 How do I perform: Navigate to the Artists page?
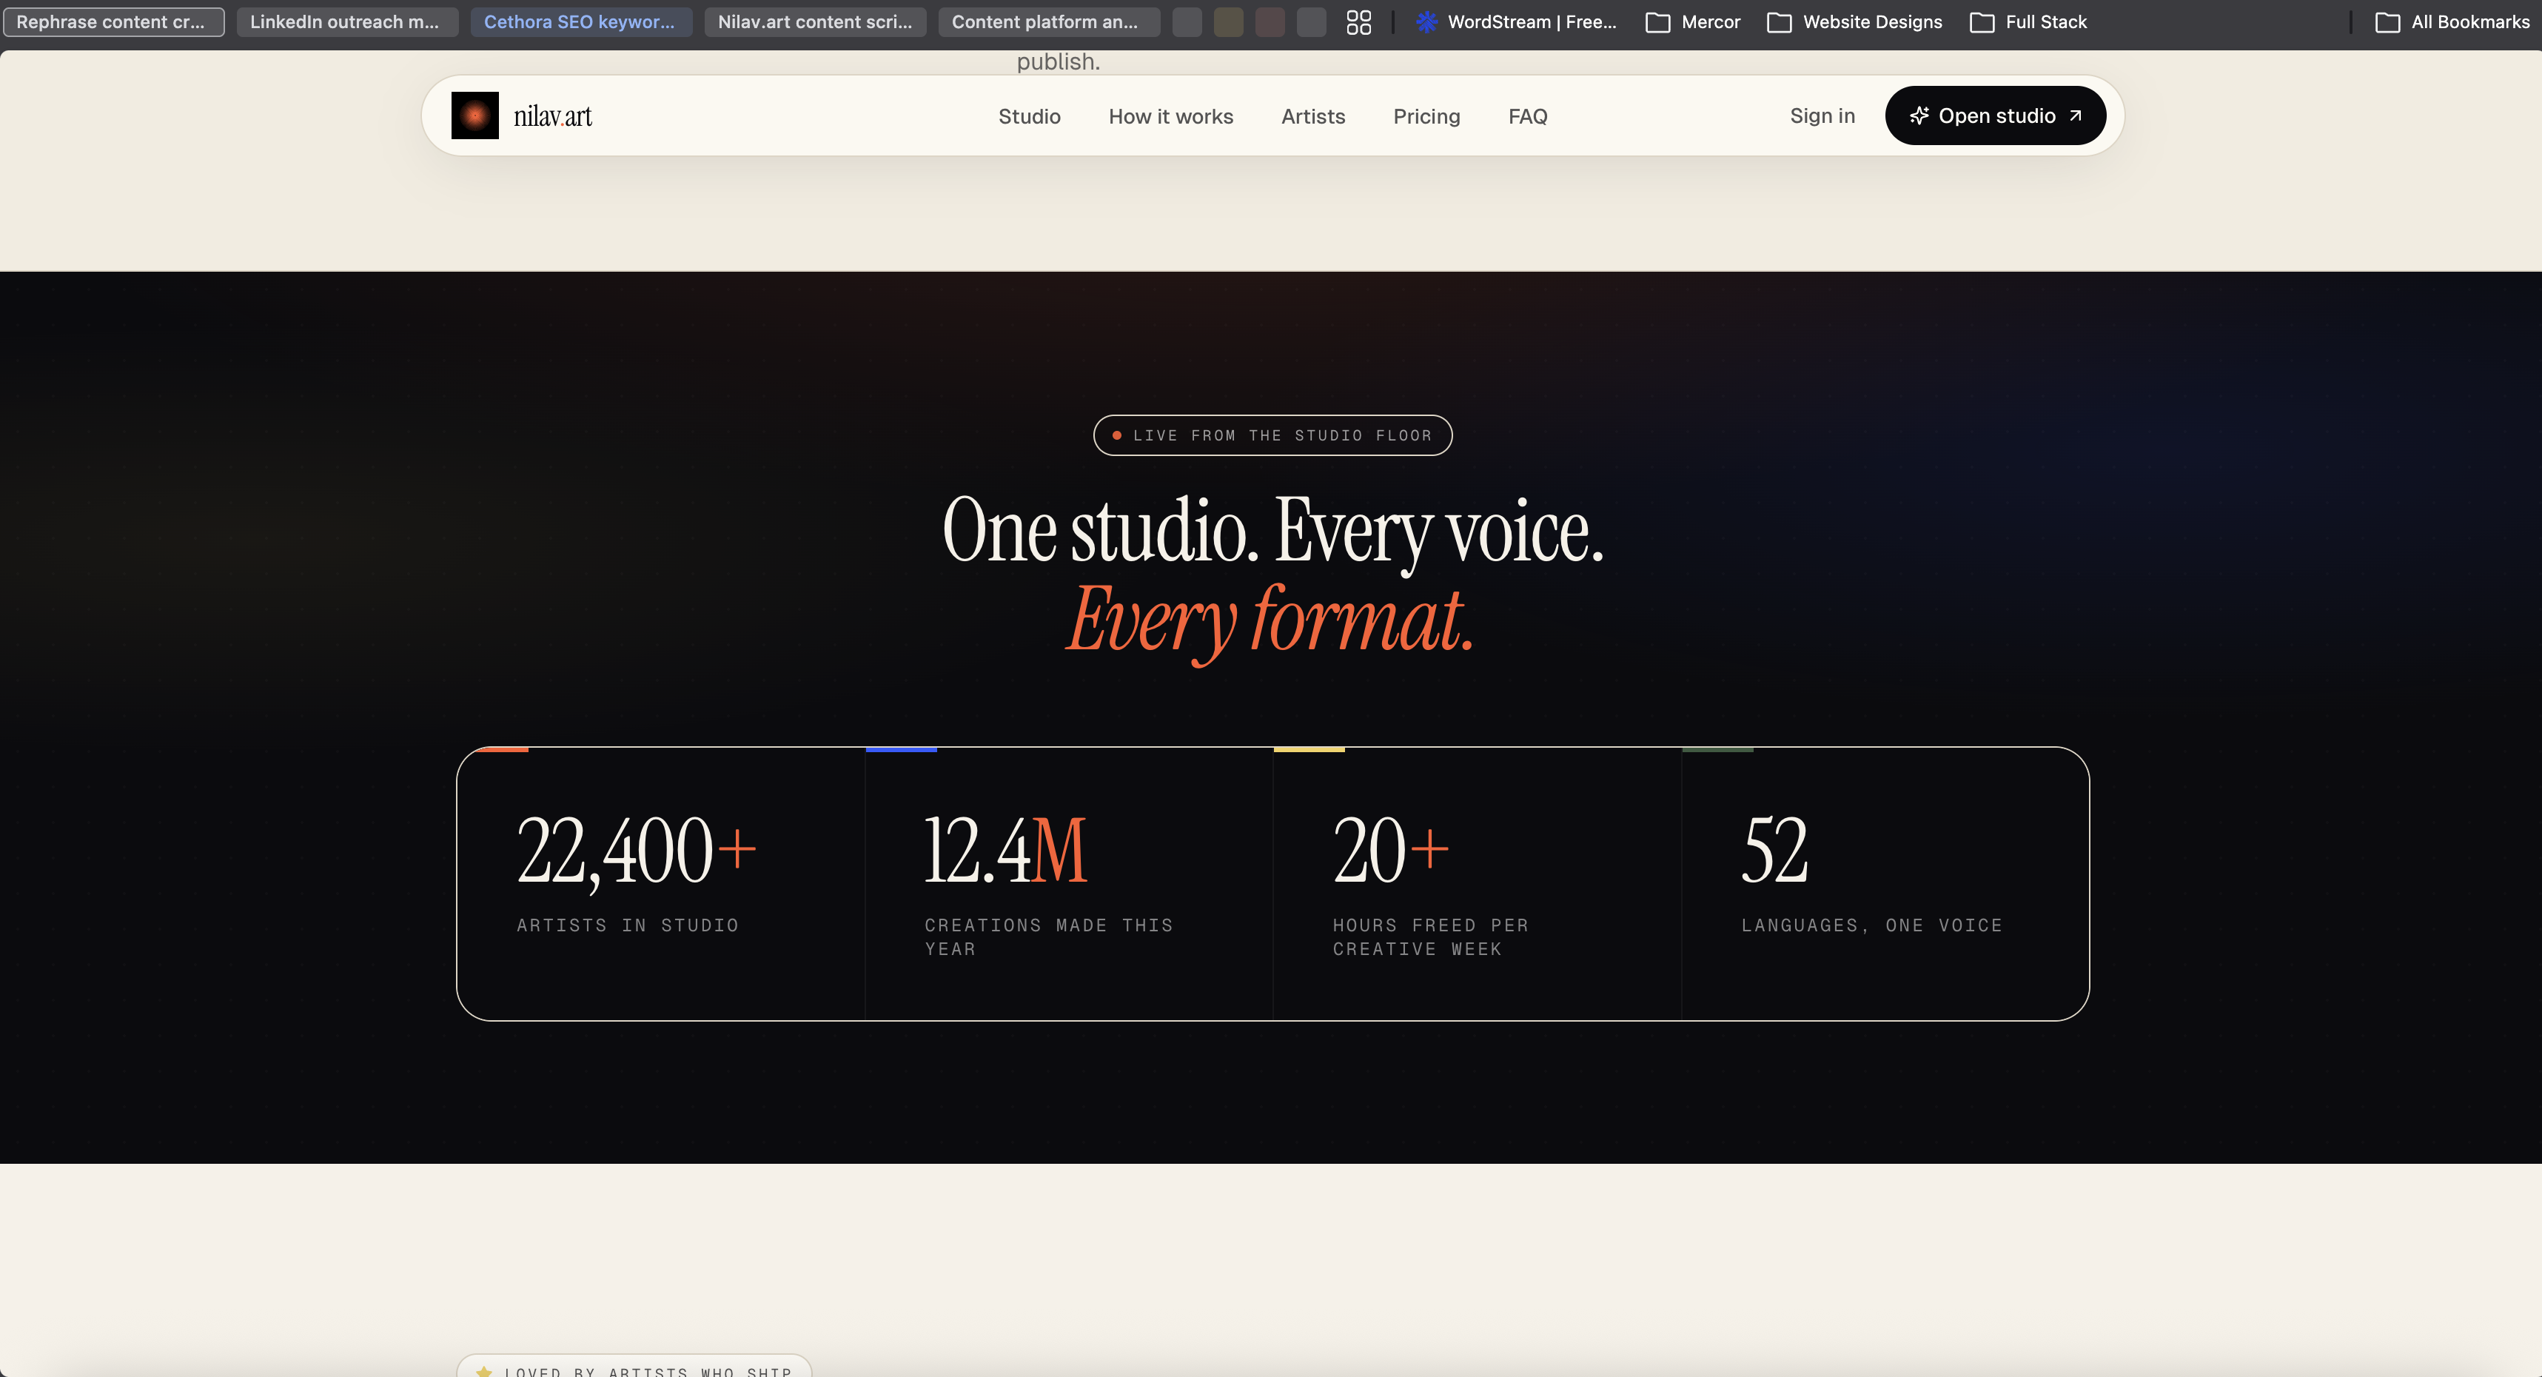(1312, 116)
